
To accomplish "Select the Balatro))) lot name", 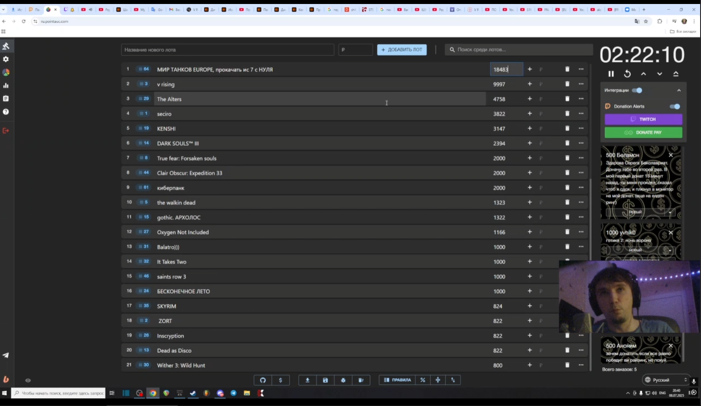I will pyautogui.click(x=168, y=247).
